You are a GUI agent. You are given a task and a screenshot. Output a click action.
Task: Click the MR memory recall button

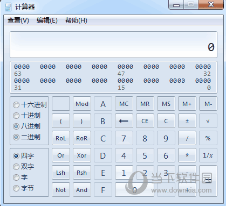[145, 104]
